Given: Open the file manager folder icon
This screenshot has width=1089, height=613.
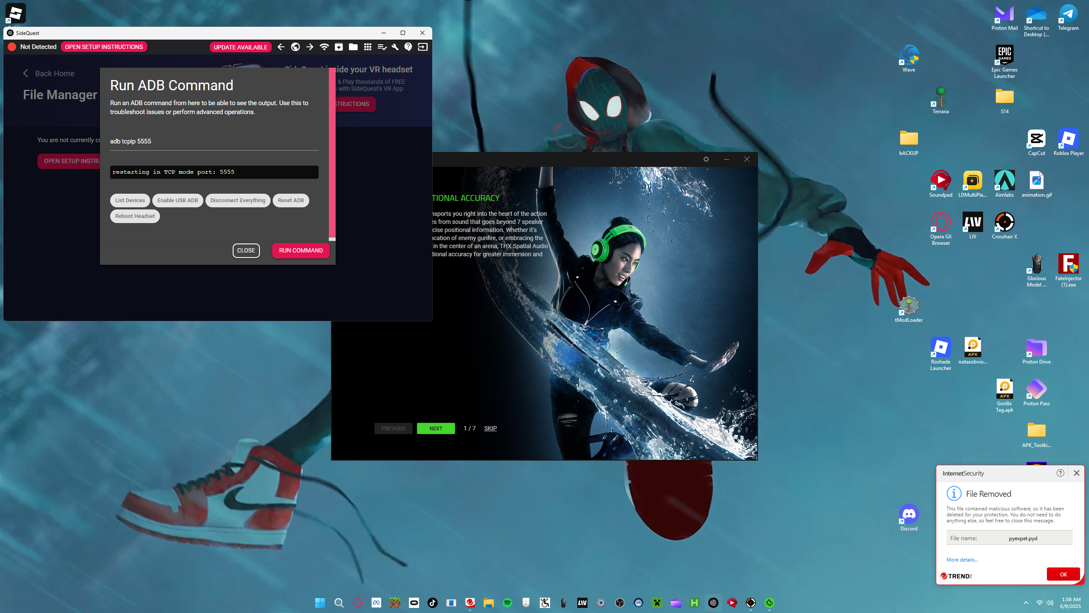Looking at the screenshot, I should 353,47.
